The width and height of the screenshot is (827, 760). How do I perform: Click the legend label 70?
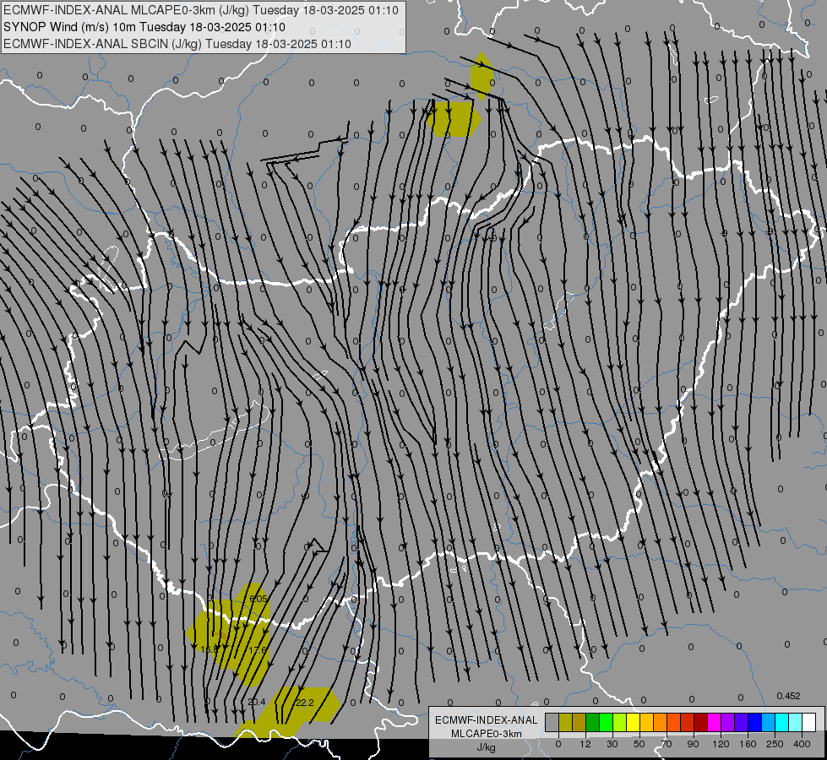[666, 744]
